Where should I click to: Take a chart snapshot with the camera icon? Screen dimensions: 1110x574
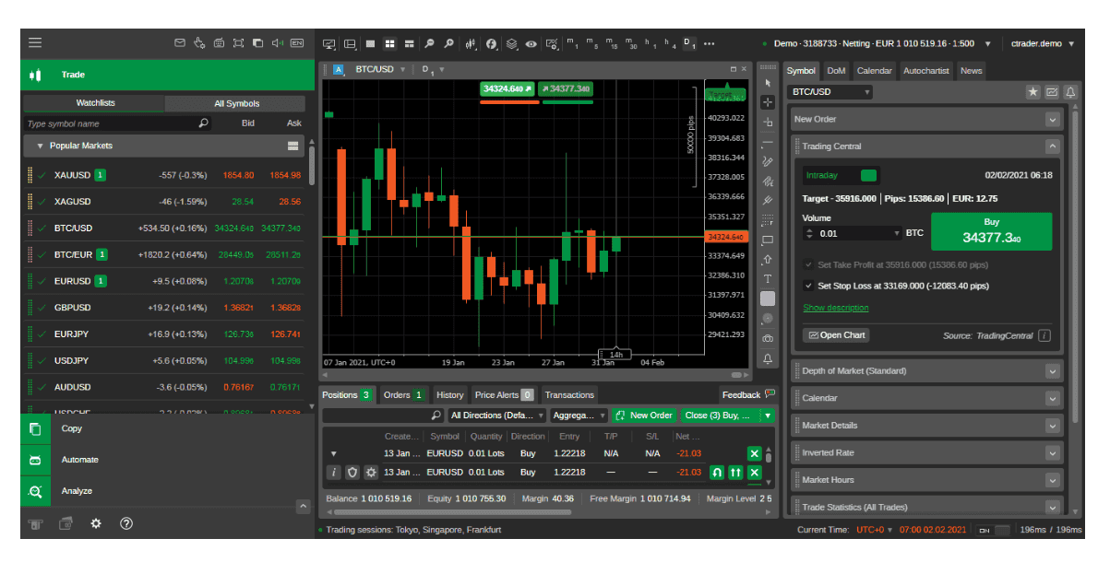[x=768, y=337]
